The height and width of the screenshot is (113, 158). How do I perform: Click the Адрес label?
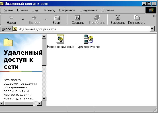(6, 29)
